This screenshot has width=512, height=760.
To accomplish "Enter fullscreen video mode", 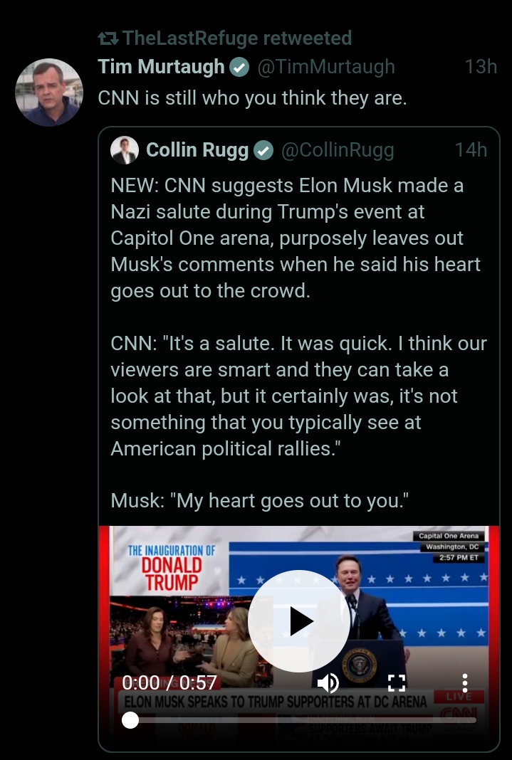I will (x=396, y=683).
